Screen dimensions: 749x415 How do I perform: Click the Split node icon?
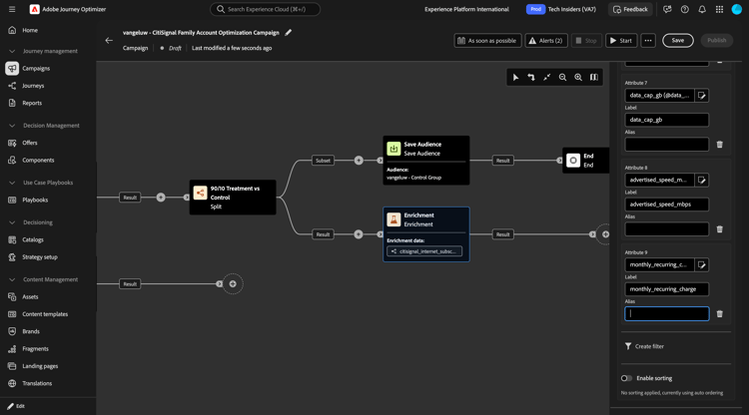pos(200,193)
